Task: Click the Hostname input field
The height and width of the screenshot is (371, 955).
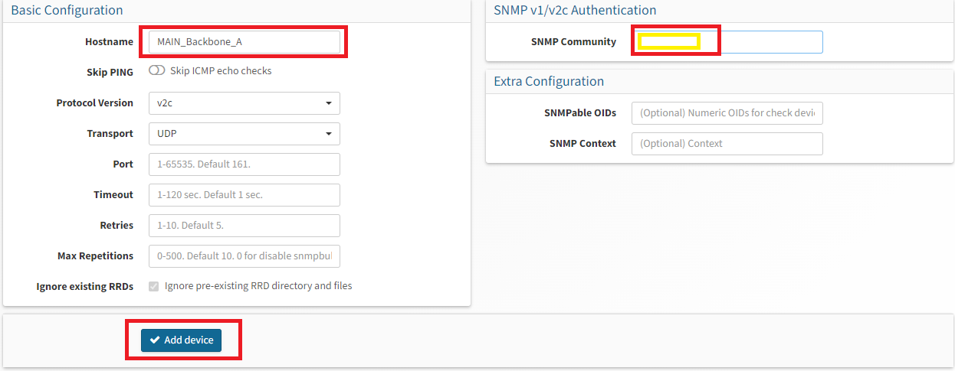Action: click(244, 42)
